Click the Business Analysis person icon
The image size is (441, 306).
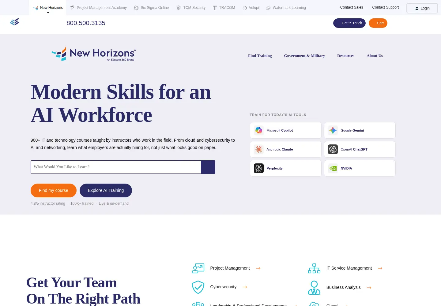(x=314, y=288)
